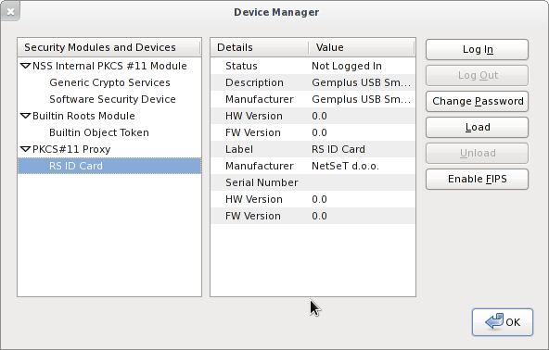Click the Label row label
Screen dimensions: 549x350
(238, 149)
